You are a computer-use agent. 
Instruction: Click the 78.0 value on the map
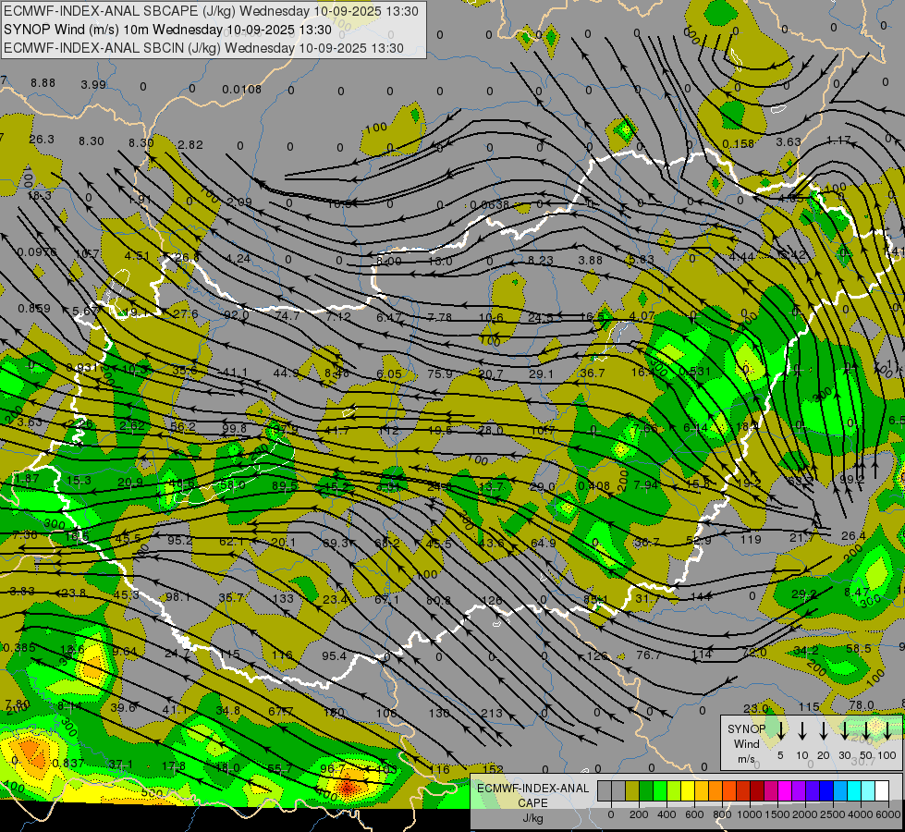coord(862,705)
